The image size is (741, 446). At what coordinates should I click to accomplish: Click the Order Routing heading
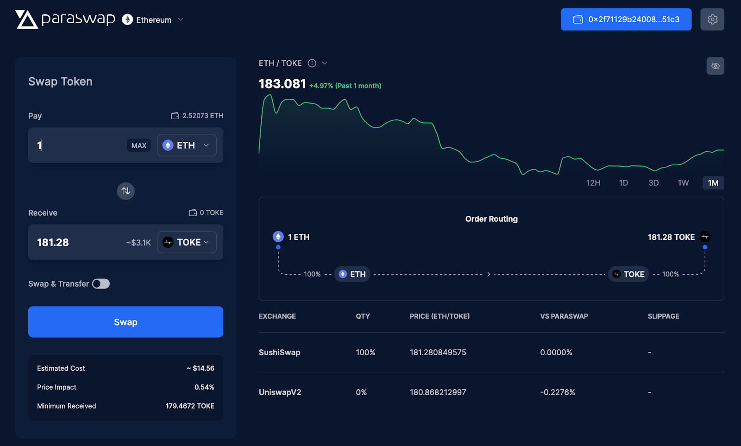(x=491, y=219)
